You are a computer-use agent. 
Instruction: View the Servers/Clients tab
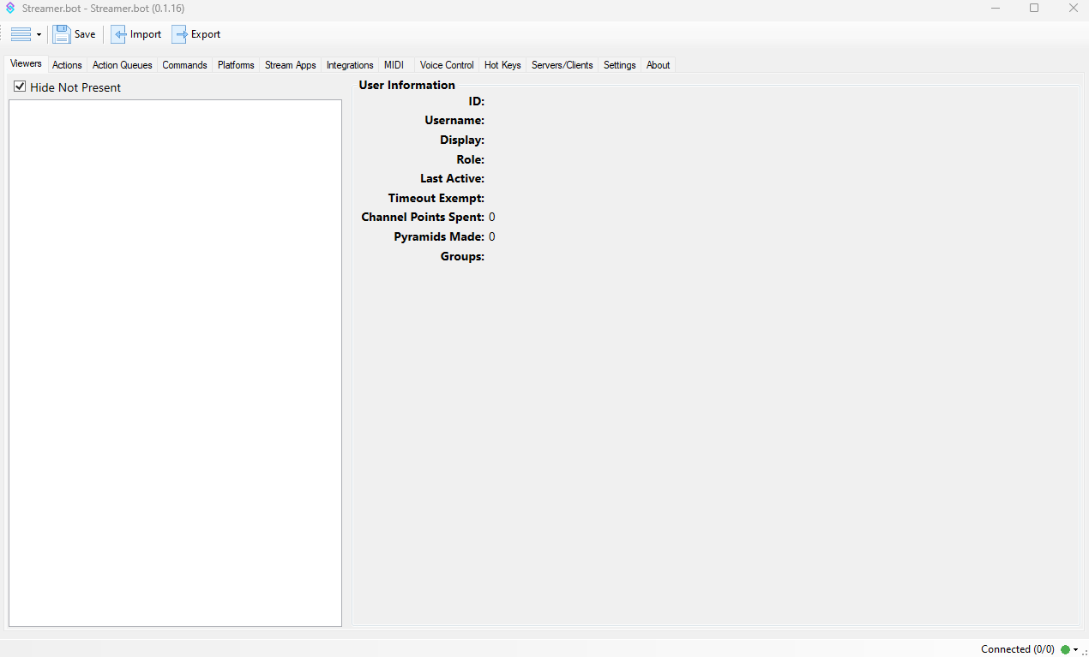(562, 64)
